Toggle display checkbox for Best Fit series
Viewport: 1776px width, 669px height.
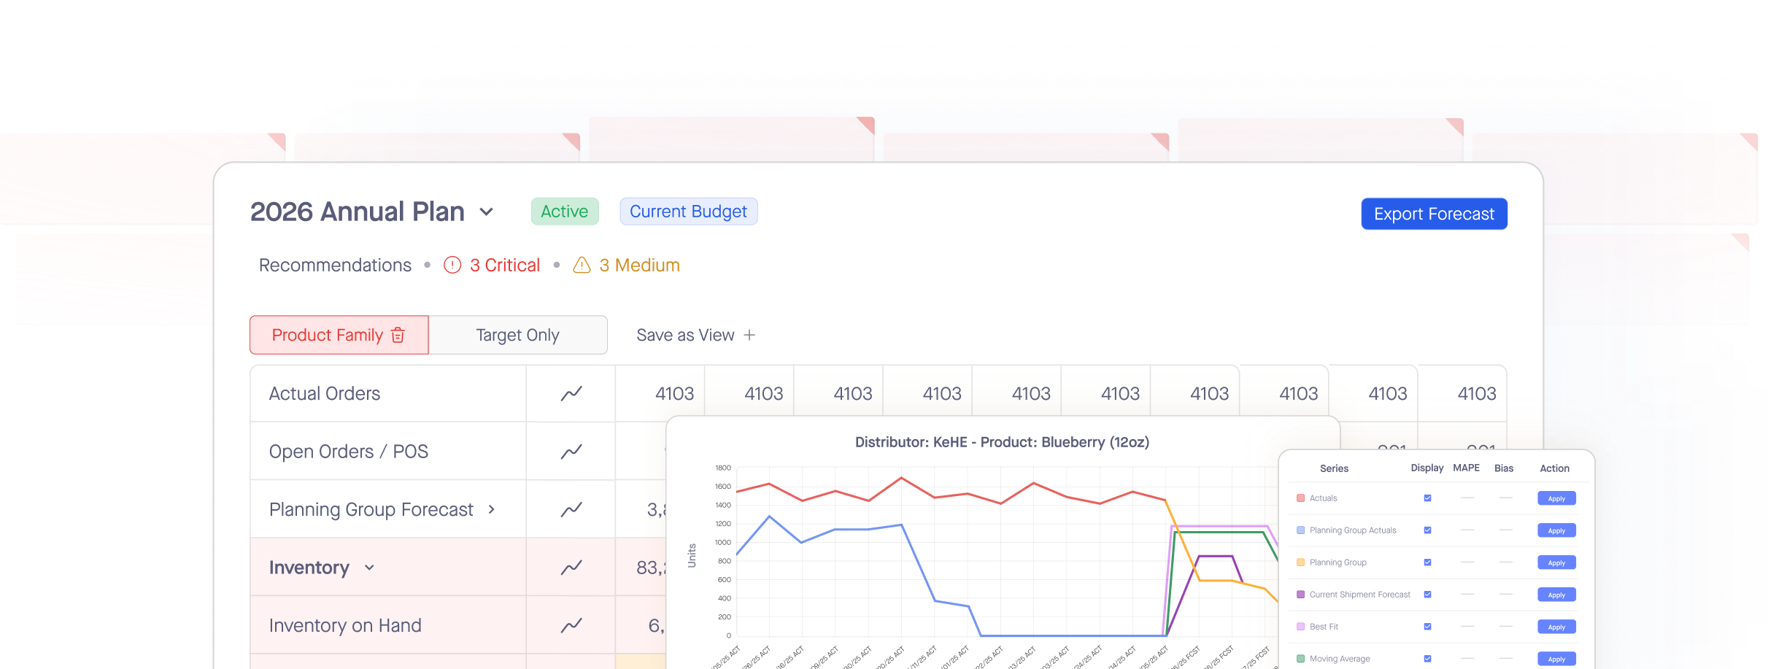pyautogui.click(x=1427, y=627)
